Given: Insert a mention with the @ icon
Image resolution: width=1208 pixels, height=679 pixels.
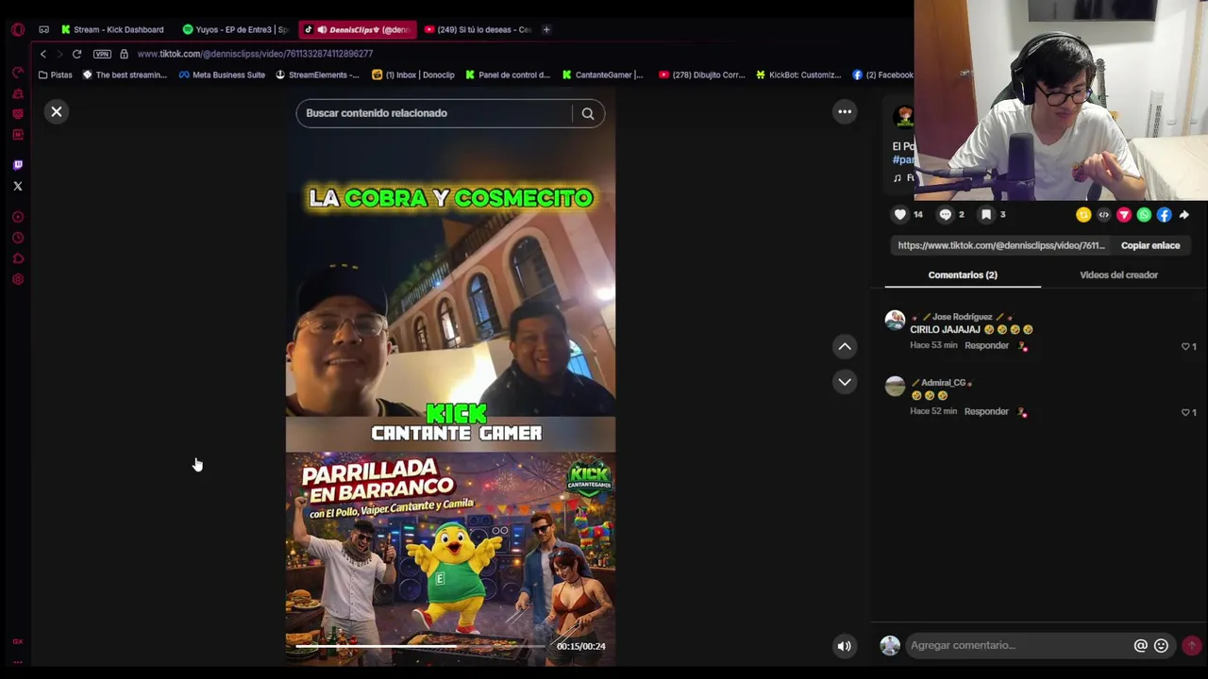Looking at the screenshot, I should point(1140,645).
